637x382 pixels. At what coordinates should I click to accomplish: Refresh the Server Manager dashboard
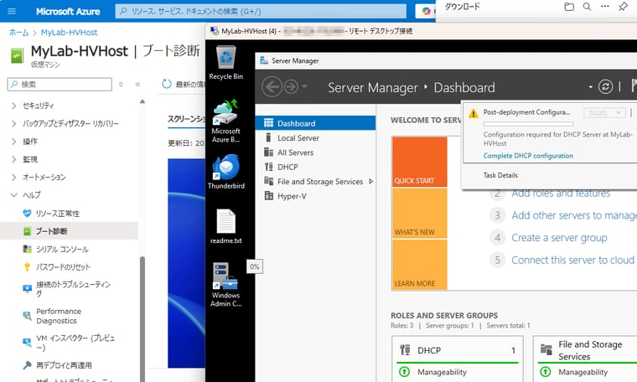[605, 86]
